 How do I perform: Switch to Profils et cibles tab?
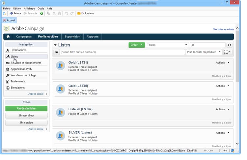pos(48,37)
